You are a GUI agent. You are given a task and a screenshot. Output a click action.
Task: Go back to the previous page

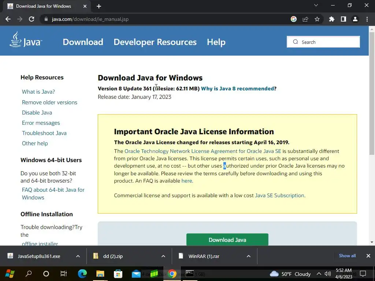8,19
